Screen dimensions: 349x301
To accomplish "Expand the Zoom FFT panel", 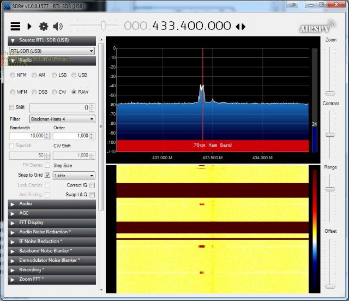I will (x=52, y=279).
